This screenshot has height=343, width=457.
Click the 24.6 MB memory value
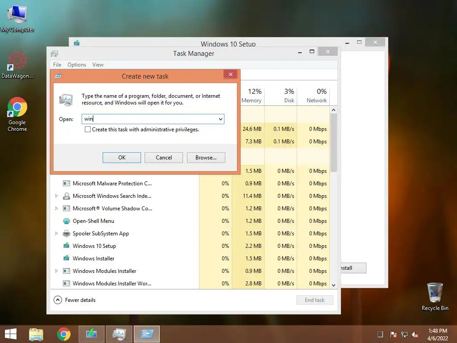pos(252,129)
